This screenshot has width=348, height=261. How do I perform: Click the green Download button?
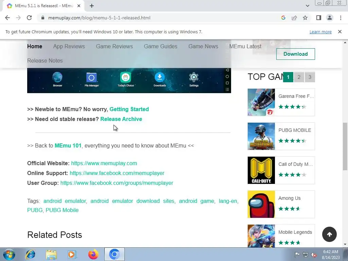click(295, 54)
